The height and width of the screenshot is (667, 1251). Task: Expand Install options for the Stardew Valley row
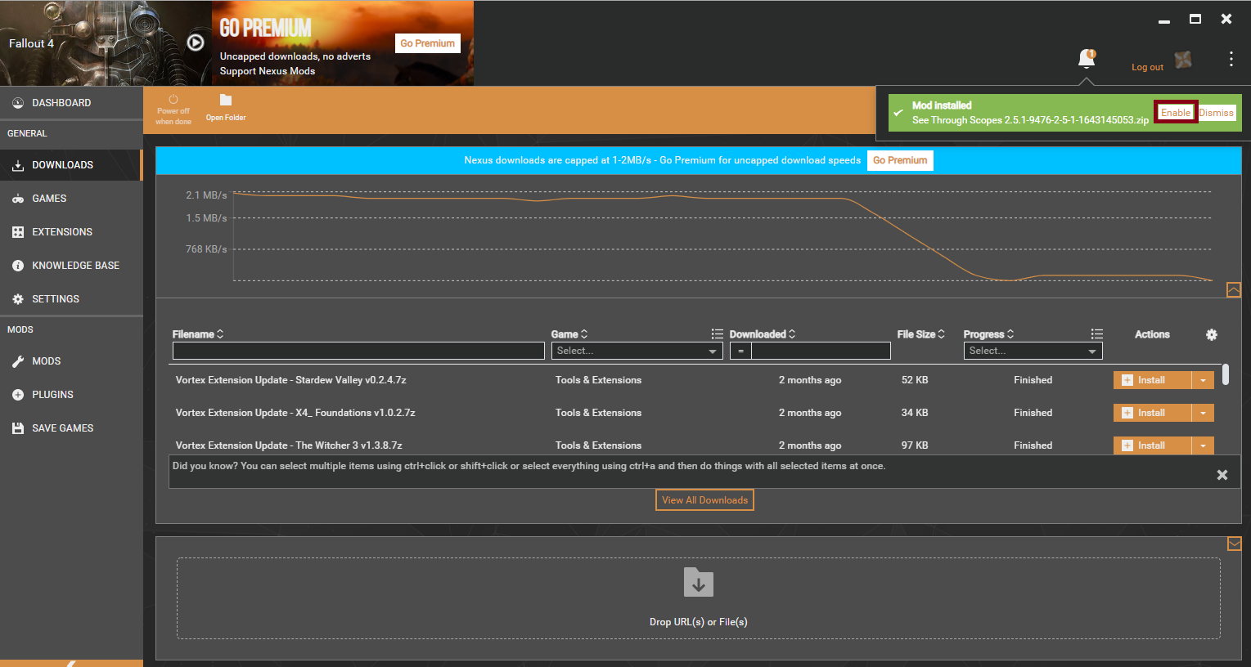click(x=1203, y=380)
